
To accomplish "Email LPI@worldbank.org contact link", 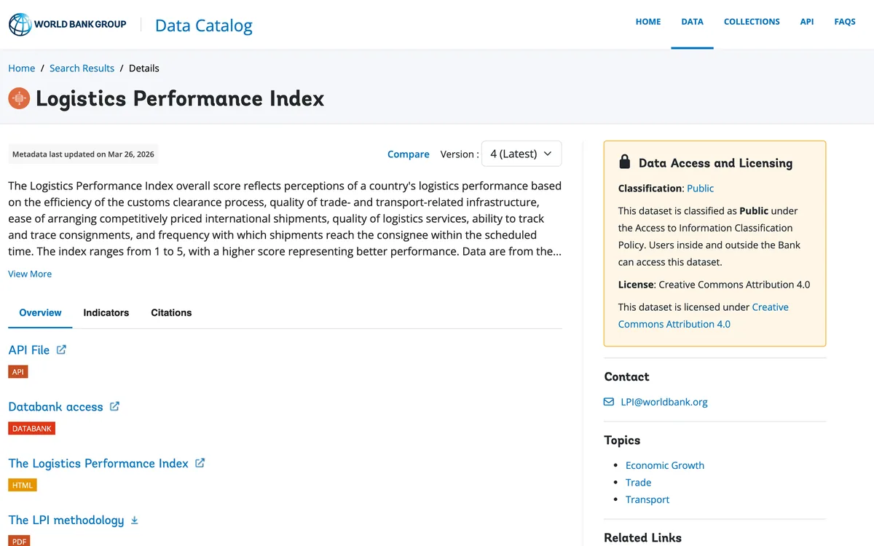I will click(664, 402).
